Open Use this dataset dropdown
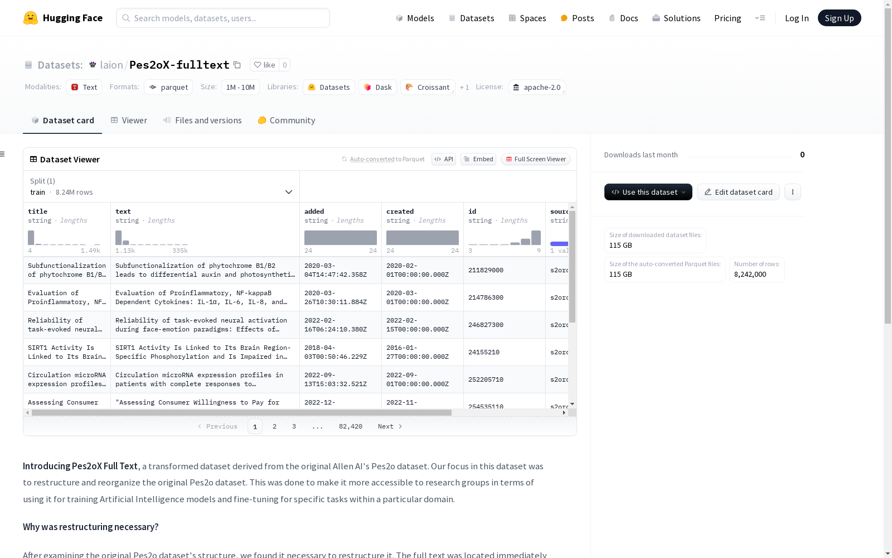This screenshot has height=558, width=892. [648, 192]
